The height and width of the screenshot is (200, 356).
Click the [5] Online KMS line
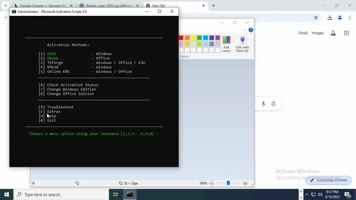[85, 71]
